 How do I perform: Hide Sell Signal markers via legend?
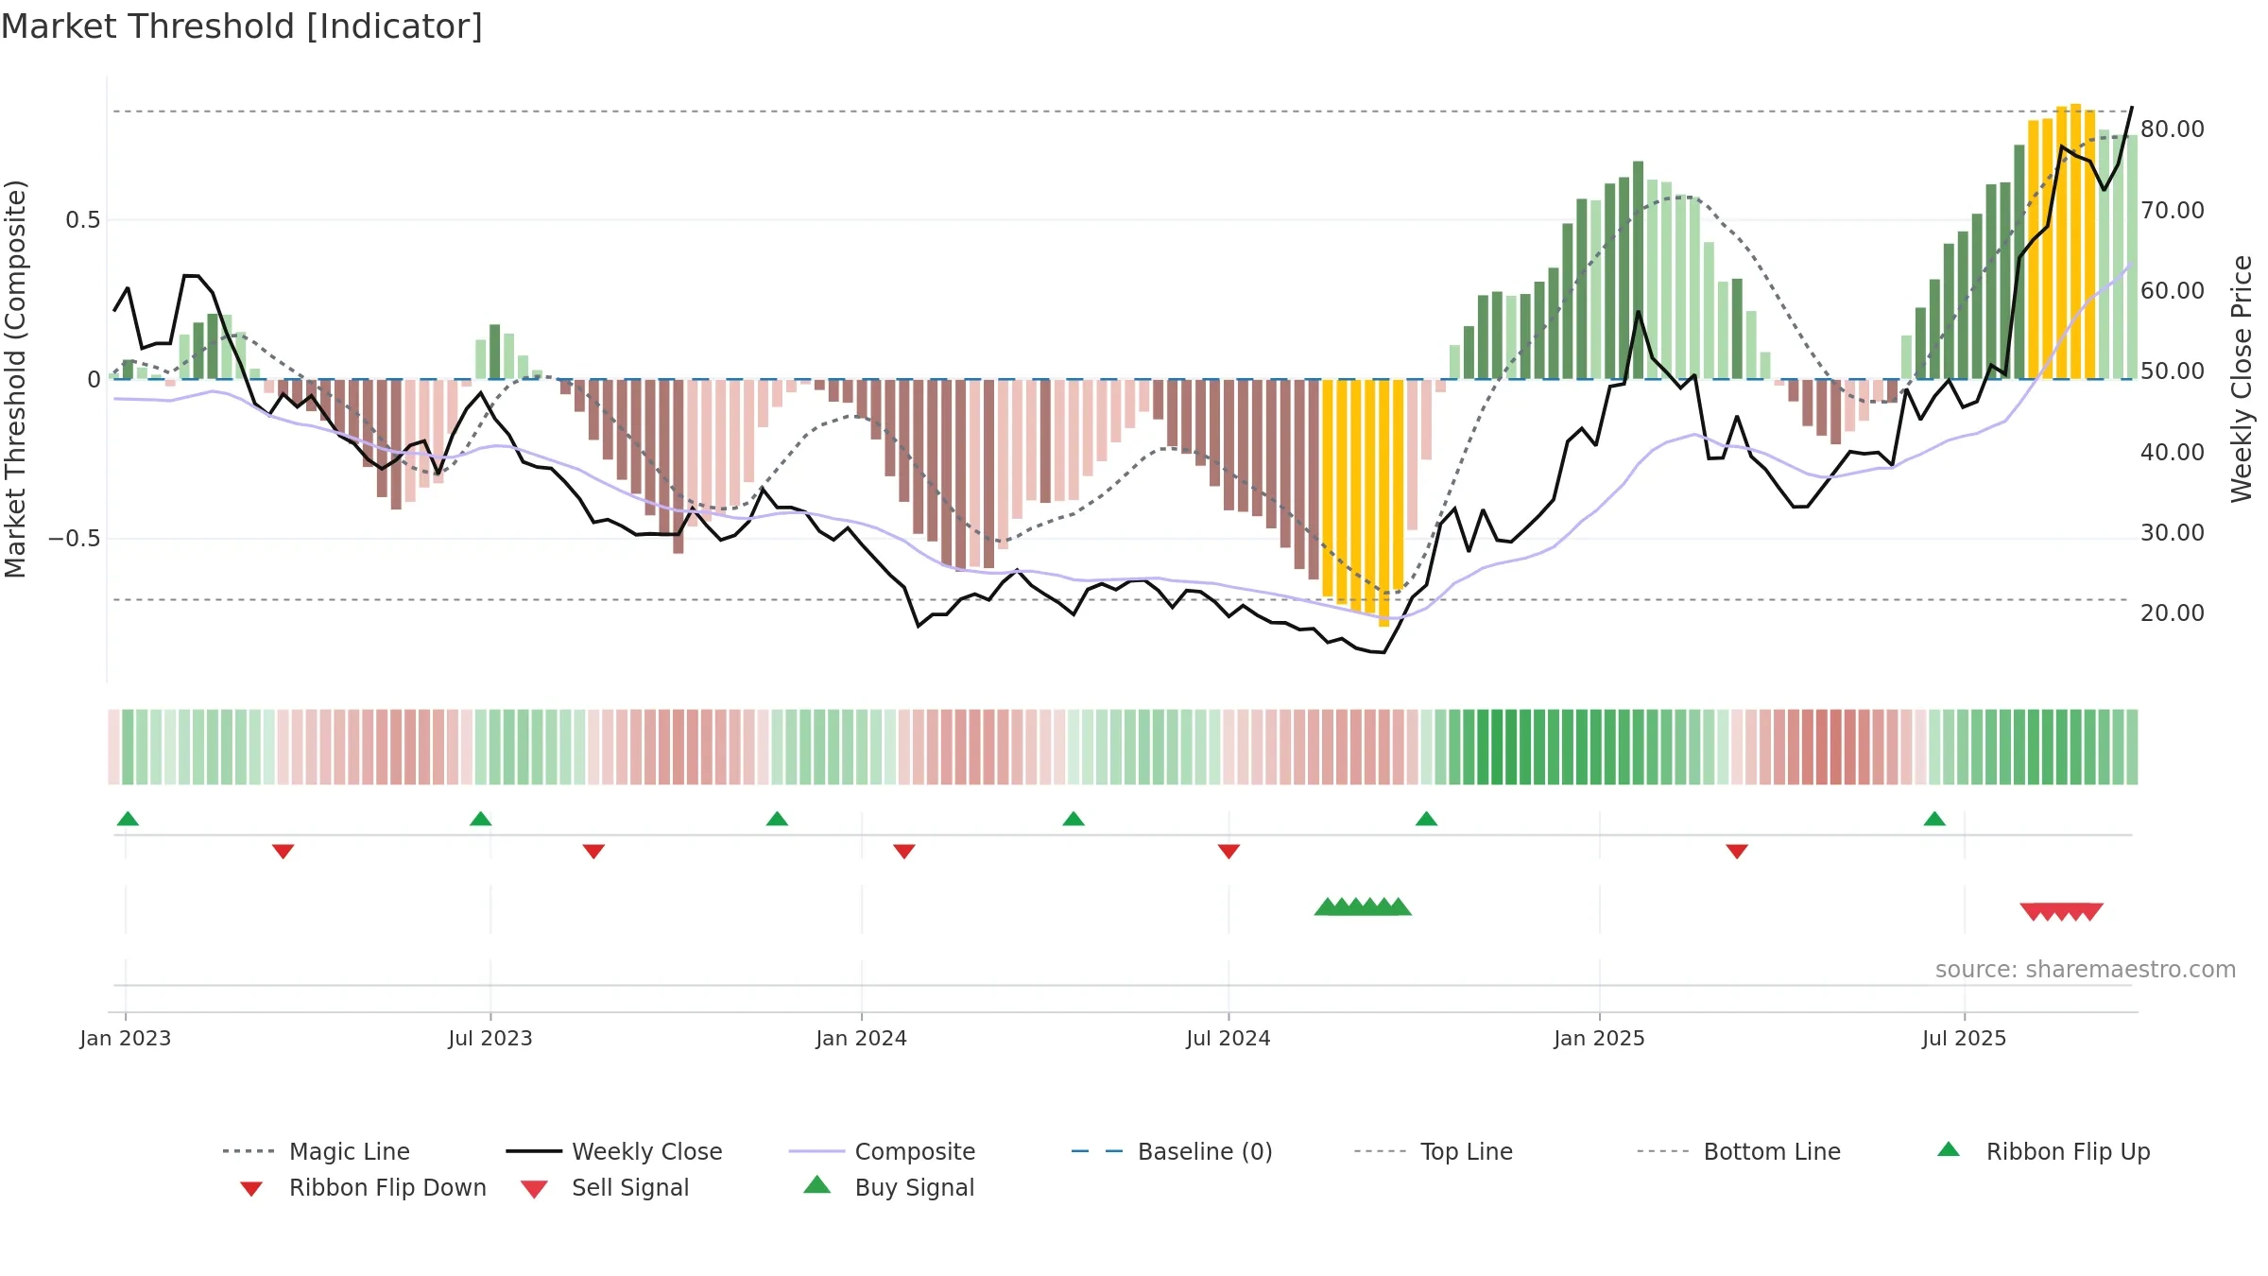[x=605, y=1187]
